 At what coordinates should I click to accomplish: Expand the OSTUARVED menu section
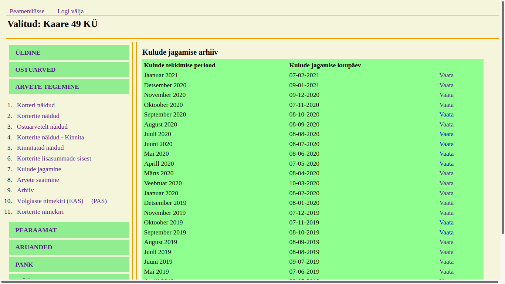(x=35, y=70)
